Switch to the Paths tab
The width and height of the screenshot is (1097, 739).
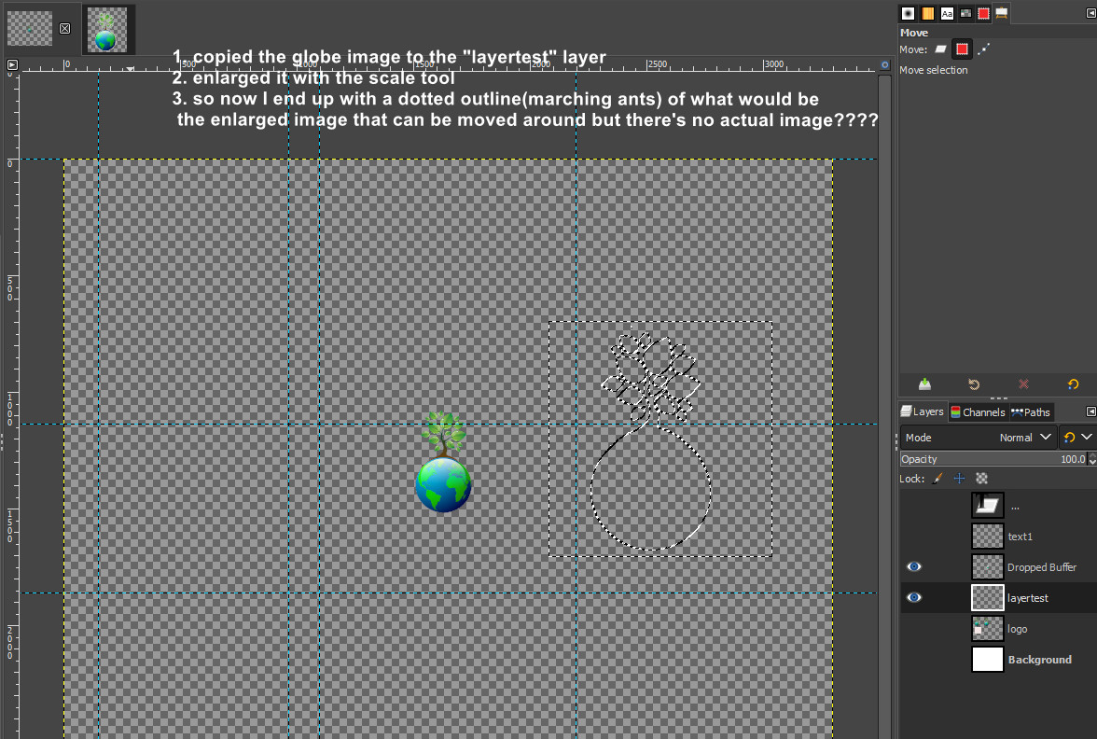pos(1031,412)
